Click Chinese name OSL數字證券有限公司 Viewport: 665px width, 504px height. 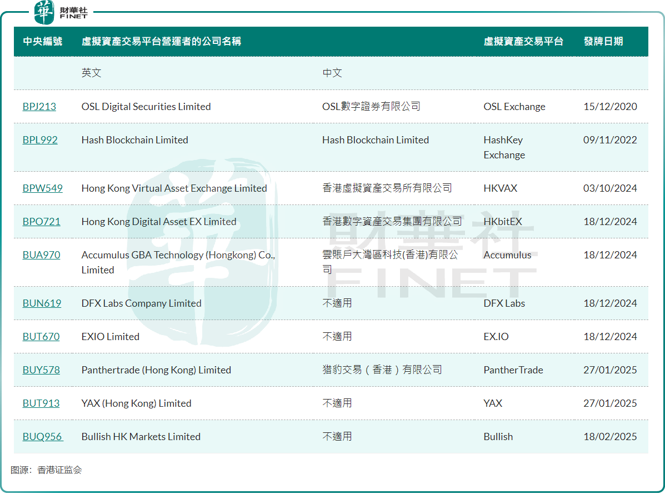coord(371,107)
